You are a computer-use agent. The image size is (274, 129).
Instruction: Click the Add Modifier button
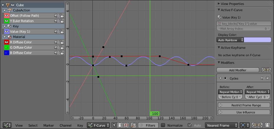pyautogui.click(x=238, y=70)
